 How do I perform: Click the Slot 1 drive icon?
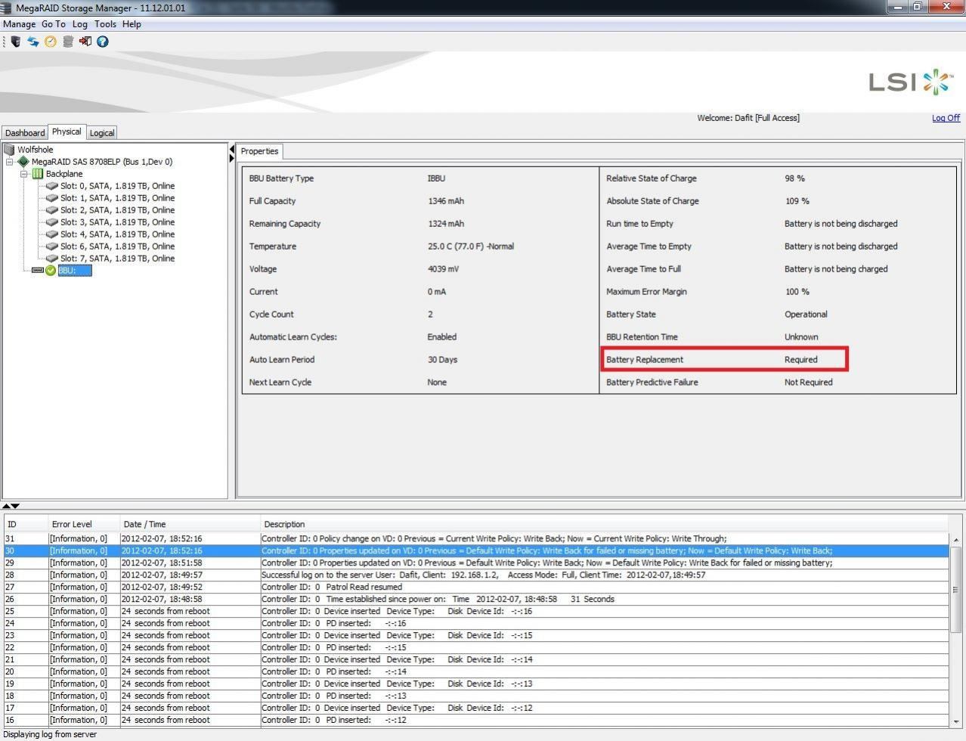coord(52,198)
